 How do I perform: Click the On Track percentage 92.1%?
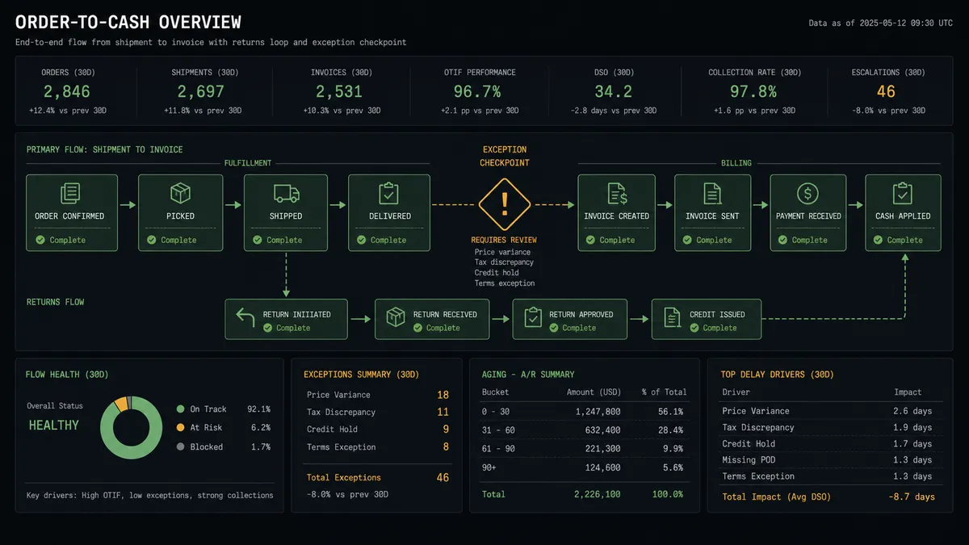(258, 409)
